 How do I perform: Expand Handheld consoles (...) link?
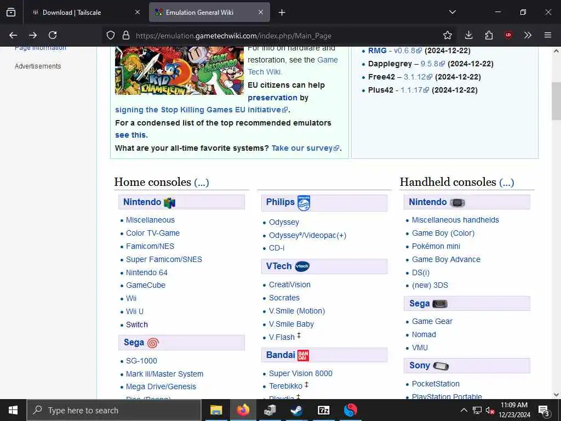[507, 183]
